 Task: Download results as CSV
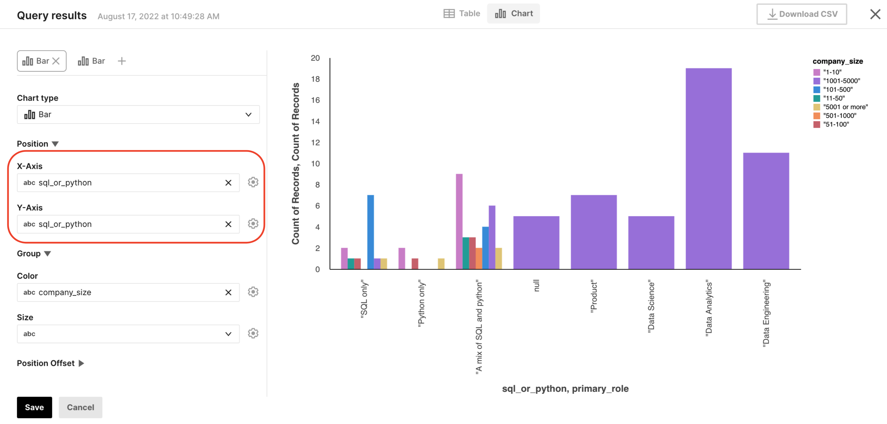point(802,14)
